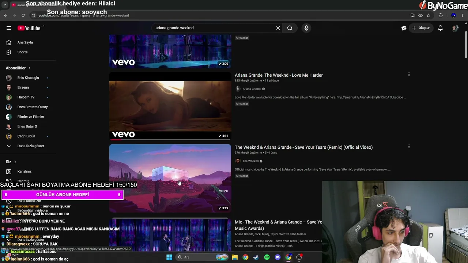468x263 pixels.
Task: Open the Save Your Tears Remix thumbnail
Action: click(x=170, y=178)
